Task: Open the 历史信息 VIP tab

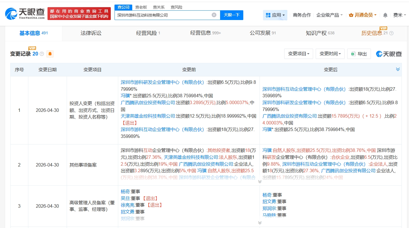Action: click(374, 33)
